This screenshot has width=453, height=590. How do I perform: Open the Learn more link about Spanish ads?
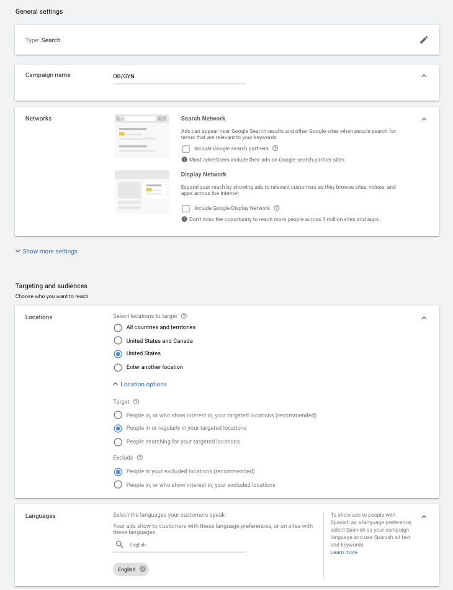point(344,552)
